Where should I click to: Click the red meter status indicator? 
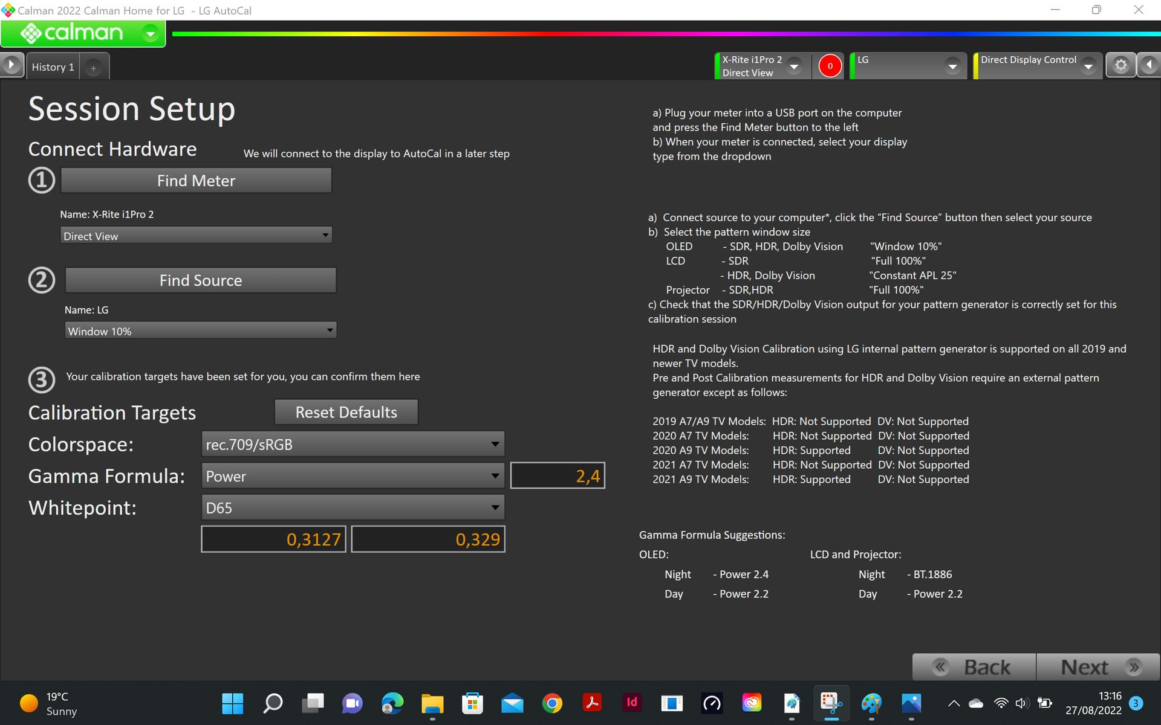(x=830, y=66)
